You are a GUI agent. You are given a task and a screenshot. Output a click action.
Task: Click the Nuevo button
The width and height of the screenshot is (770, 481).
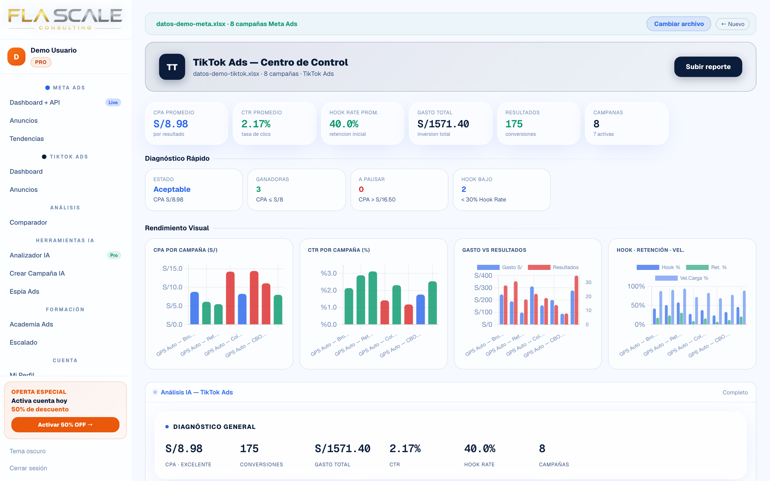732,24
